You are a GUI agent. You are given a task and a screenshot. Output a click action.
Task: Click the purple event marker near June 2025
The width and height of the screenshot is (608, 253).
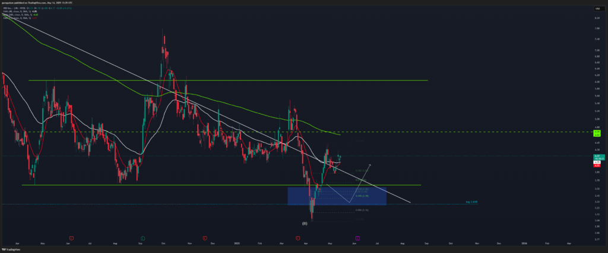click(357, 238)
